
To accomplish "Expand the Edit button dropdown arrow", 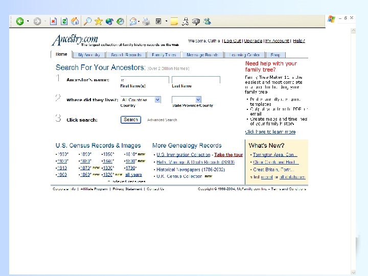I will (166, 21).
